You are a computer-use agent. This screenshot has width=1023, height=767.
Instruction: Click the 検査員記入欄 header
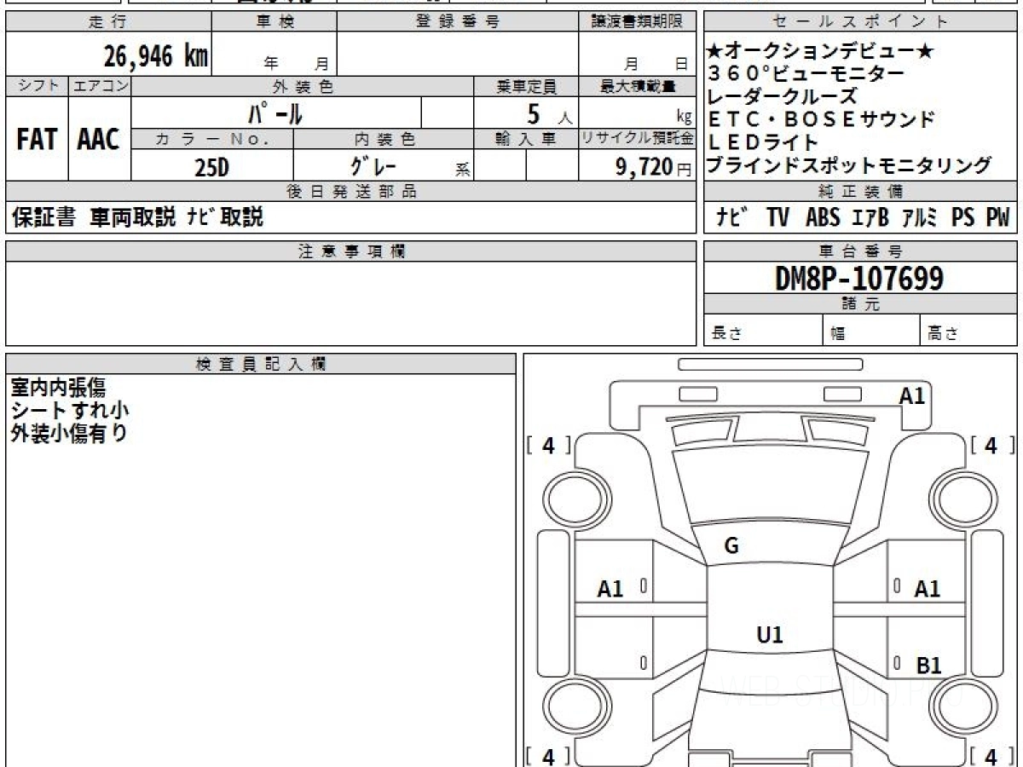coord(261,364)
